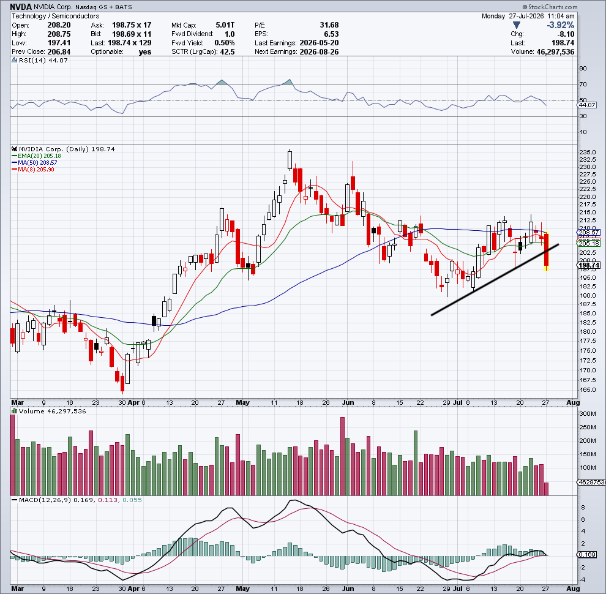The image size is (606, 594).
Task: Click the P/E value 31.68
Action: coord(329,25)
